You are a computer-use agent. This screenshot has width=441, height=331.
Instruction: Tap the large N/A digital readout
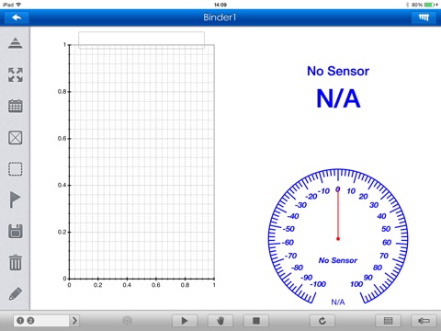[x=338, y=98]
